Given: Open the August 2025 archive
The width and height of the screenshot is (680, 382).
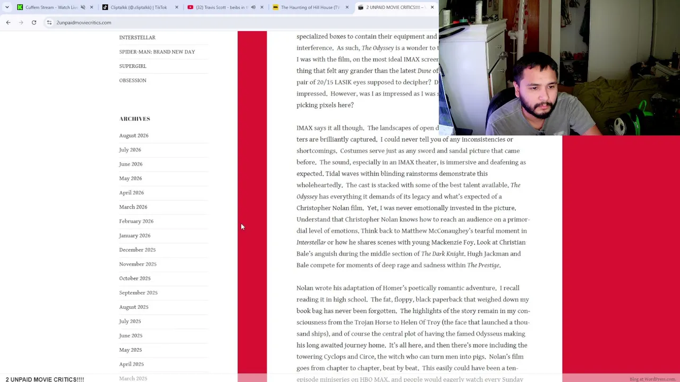Looking at the screenshot, I should 134,307.
